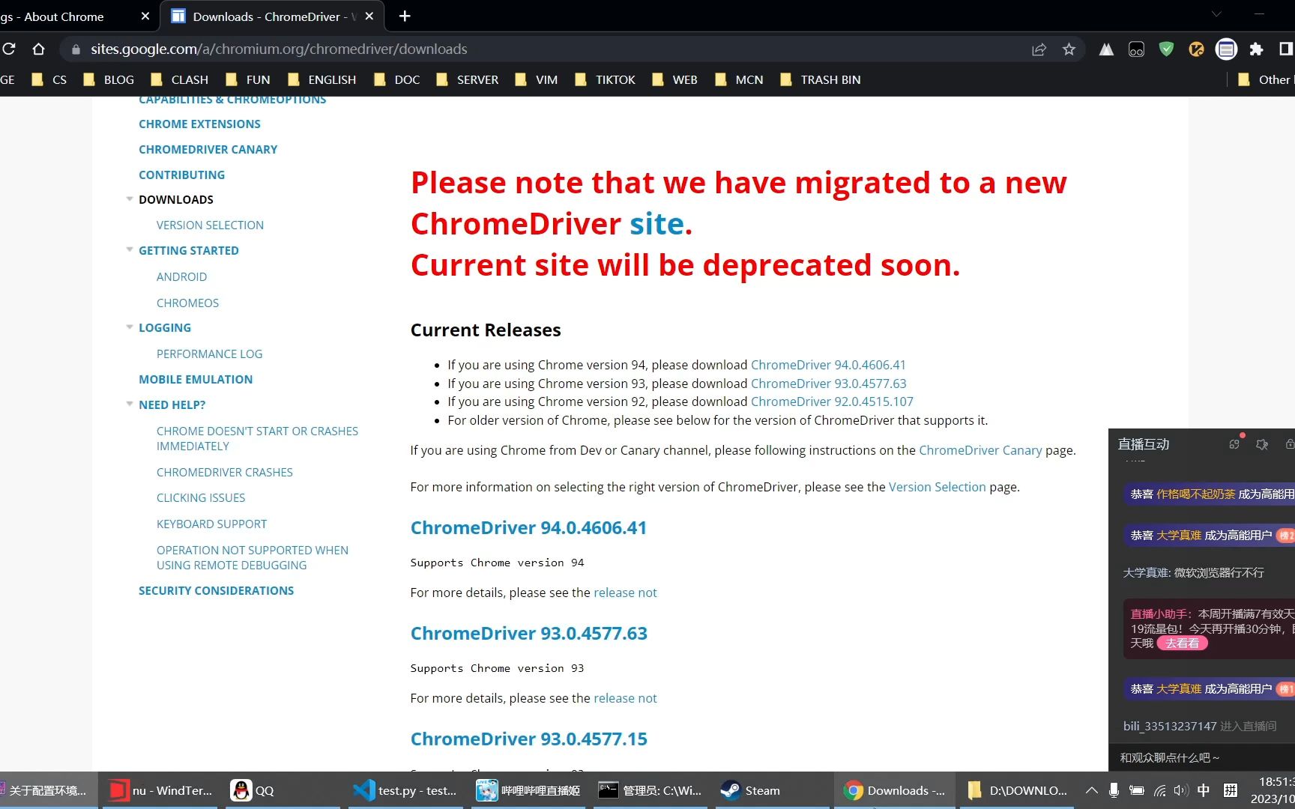The image size is (1295, 809).
Task: Open the SERVER bookmark folder
Action: click(468, 79)
